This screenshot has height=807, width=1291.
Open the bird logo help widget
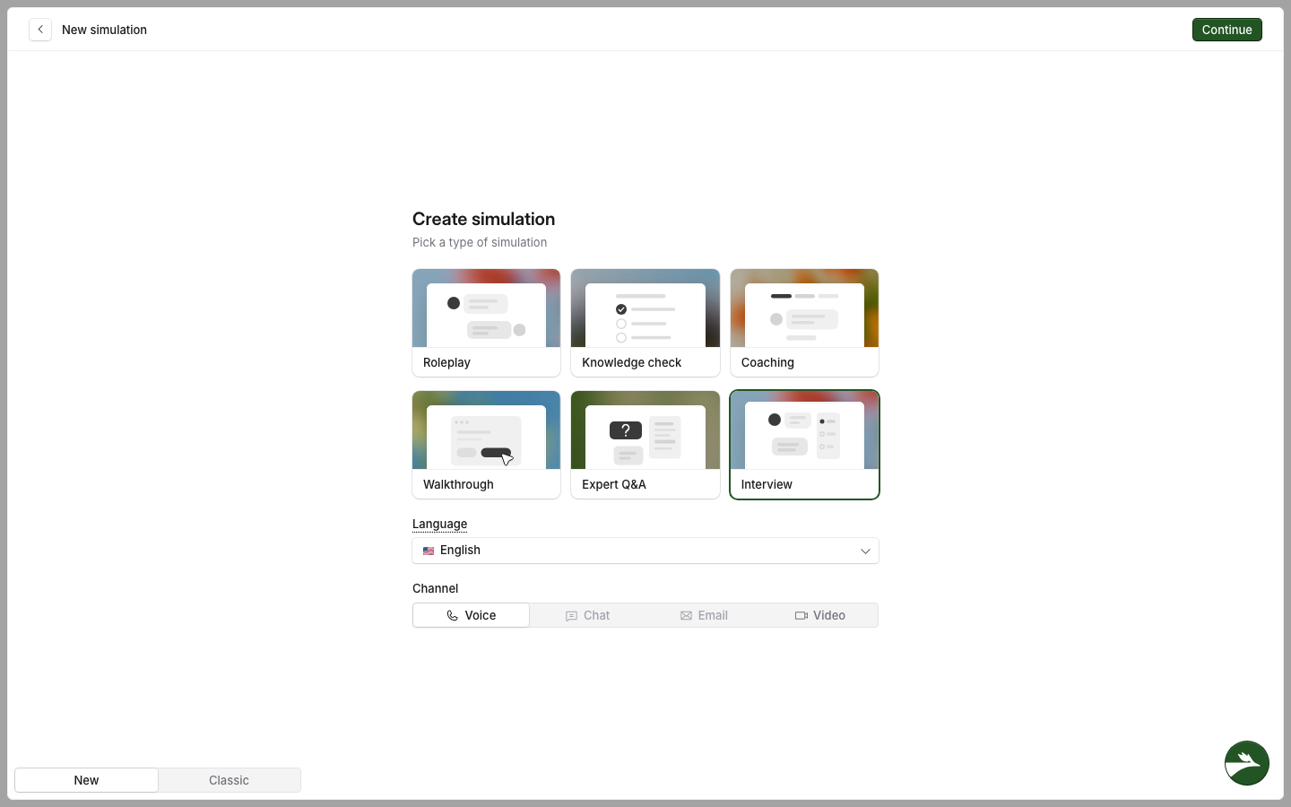click(1247, 763)
